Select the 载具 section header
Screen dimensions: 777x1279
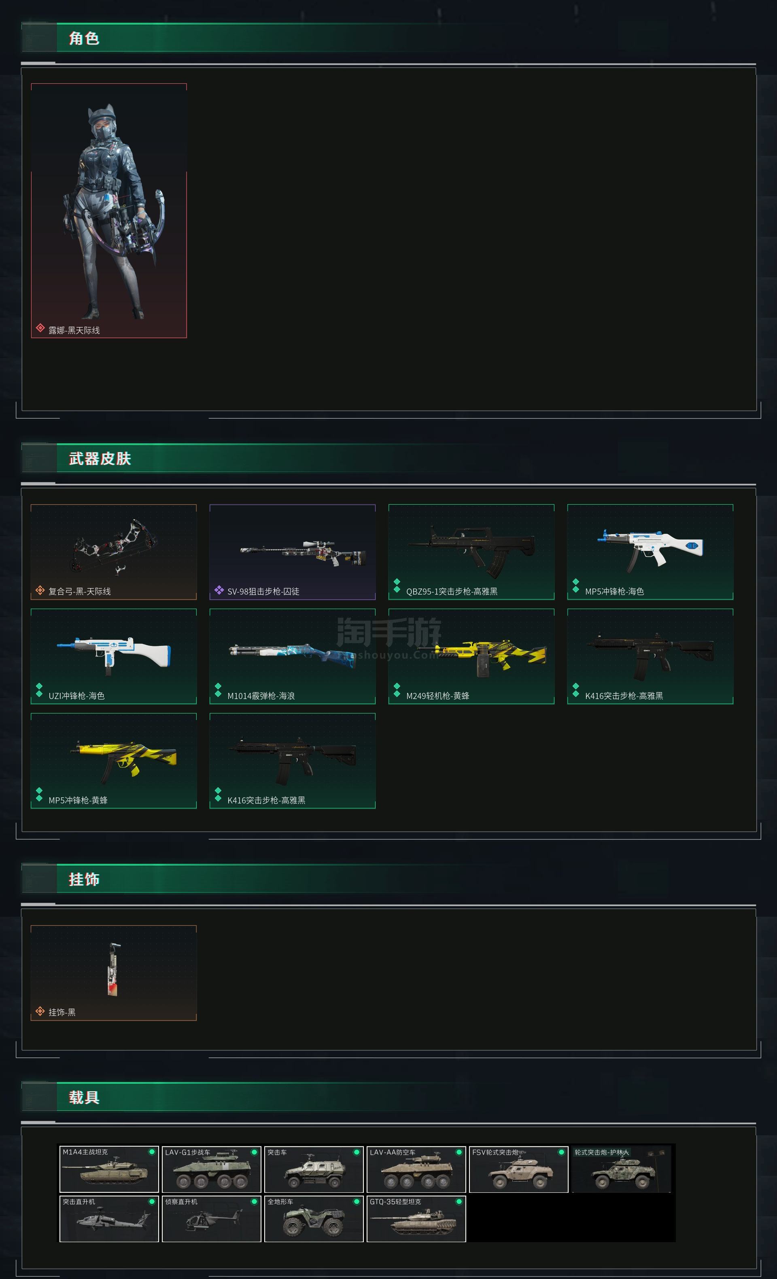point(83,1097)
